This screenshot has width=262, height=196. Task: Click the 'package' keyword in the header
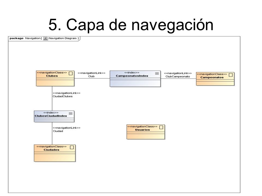(17, 38)
